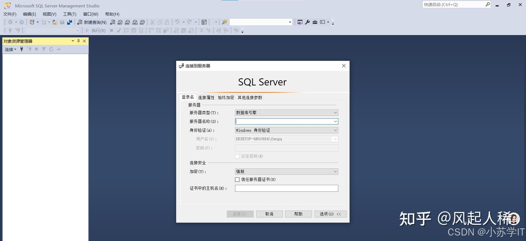526x241 pixels.
Task: Open the 工具 menu
Action: [69, 14]
